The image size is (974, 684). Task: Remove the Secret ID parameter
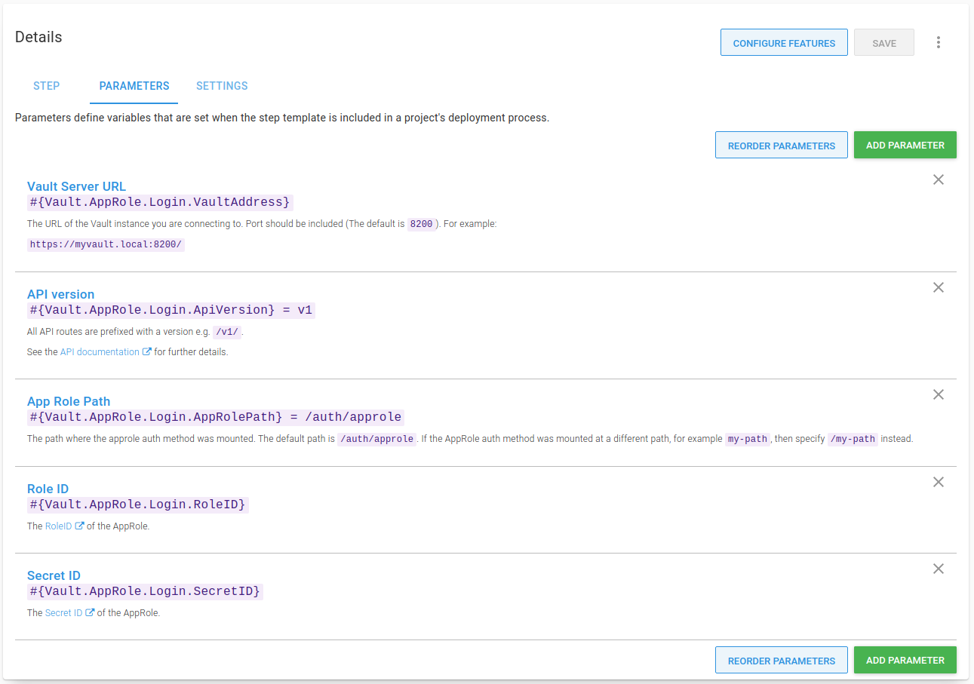click(938, 569)
